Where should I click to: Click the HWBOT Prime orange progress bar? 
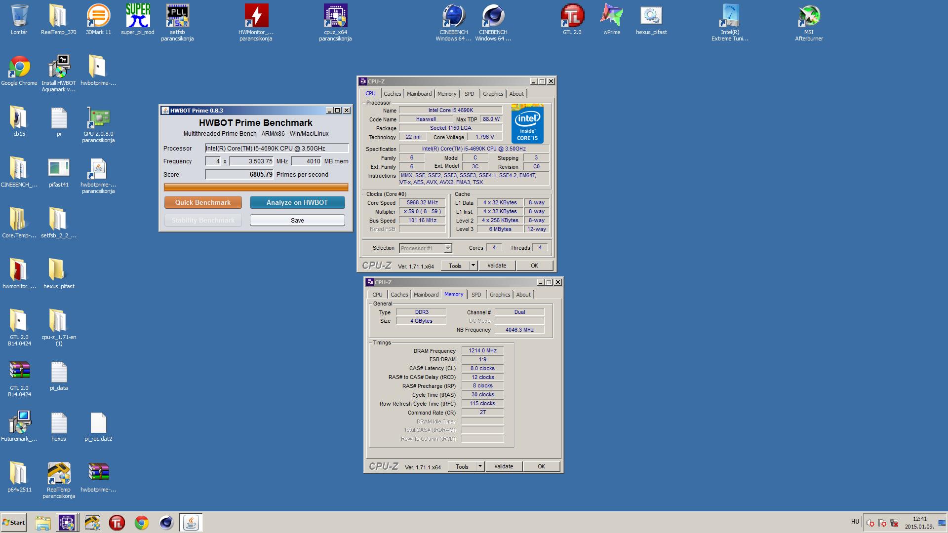256,187
